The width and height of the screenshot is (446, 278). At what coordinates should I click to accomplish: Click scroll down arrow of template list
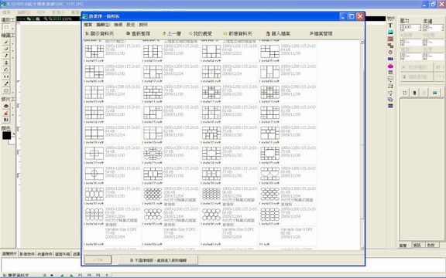click(x=362, y=248)
